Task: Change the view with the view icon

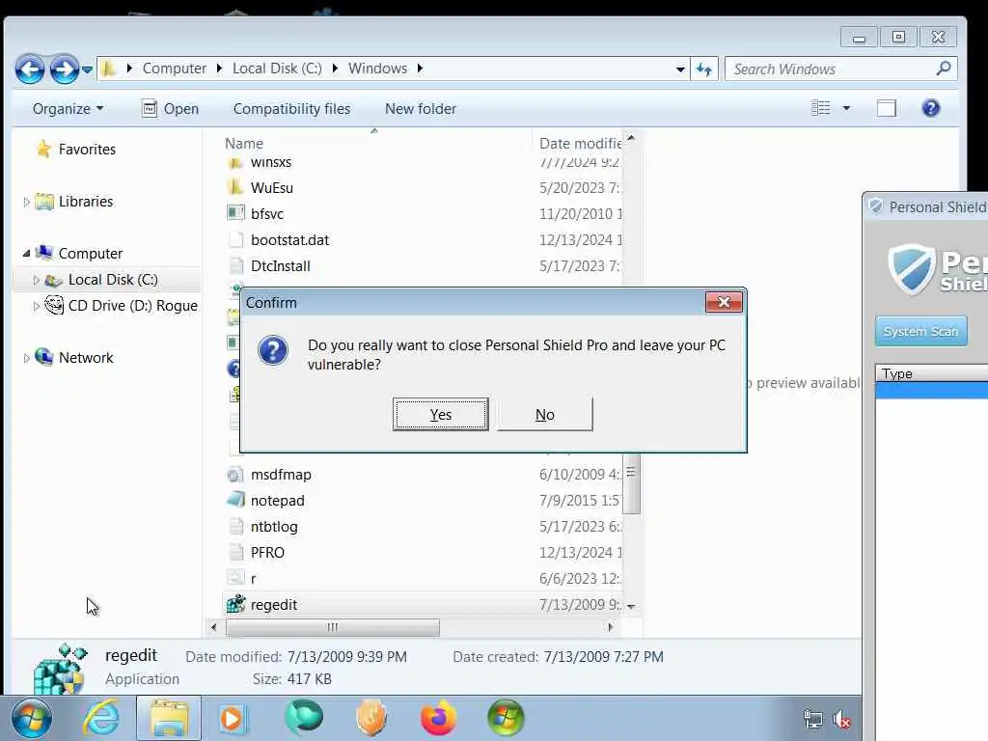Action: click(x=820, y=108)
